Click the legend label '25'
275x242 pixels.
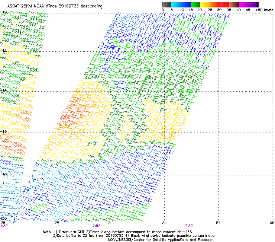210,10
